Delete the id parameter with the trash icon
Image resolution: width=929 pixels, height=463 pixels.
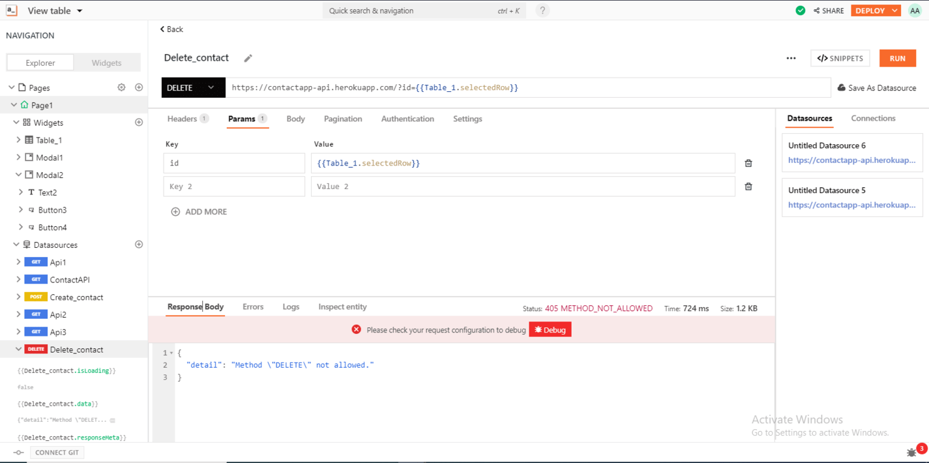pos(748,162)
